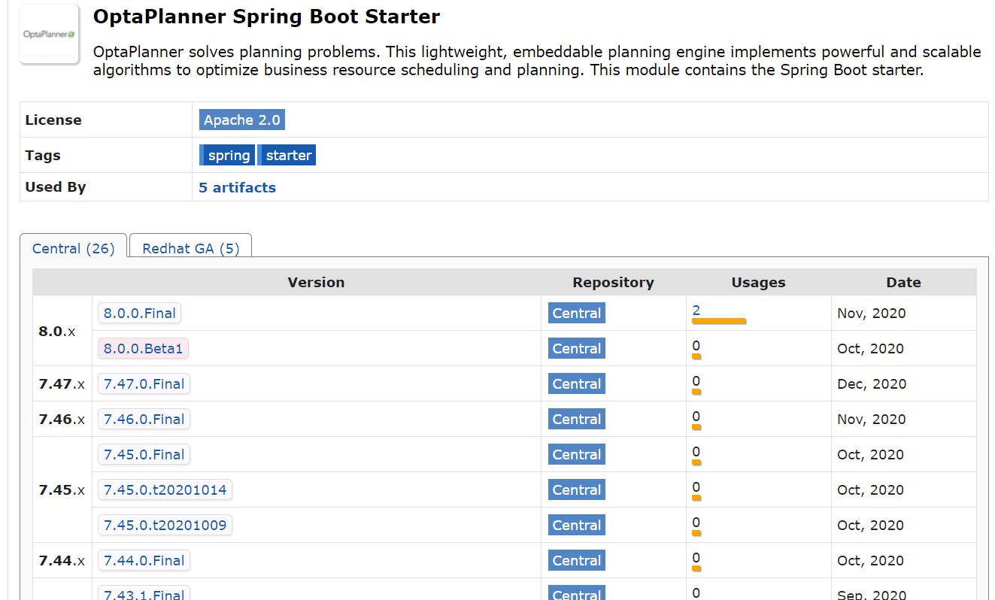The width and height of the screenshot is (995, 600).
Task: Click Central repository badge for 7.45.0.Final
Action: [577, 454]
